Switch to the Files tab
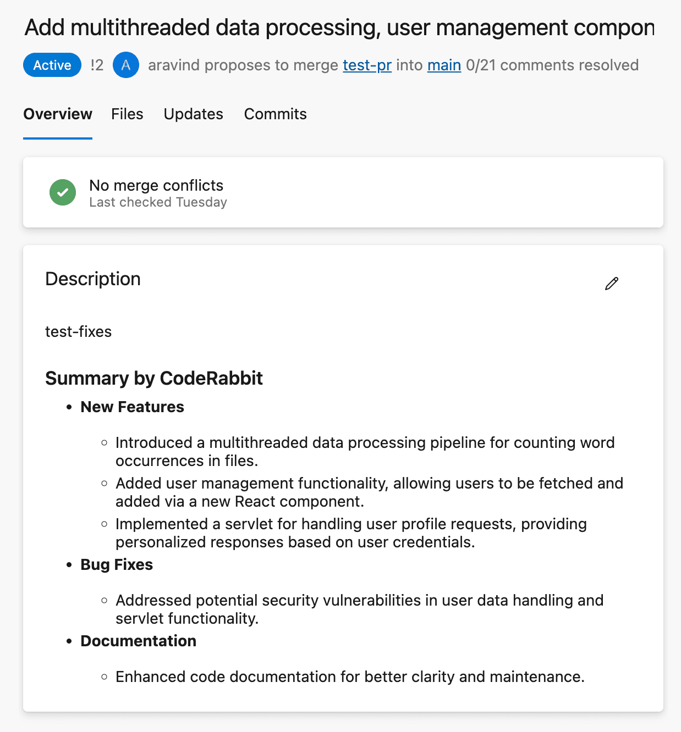The width and height of the screenshot is (681, 732). (127, 114)
